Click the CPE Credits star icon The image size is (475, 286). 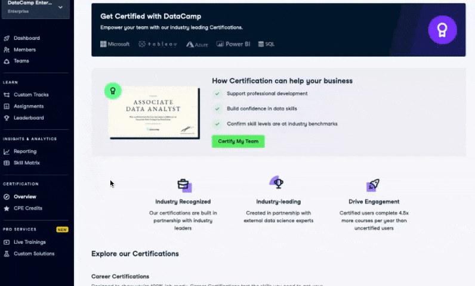[7, 209]
